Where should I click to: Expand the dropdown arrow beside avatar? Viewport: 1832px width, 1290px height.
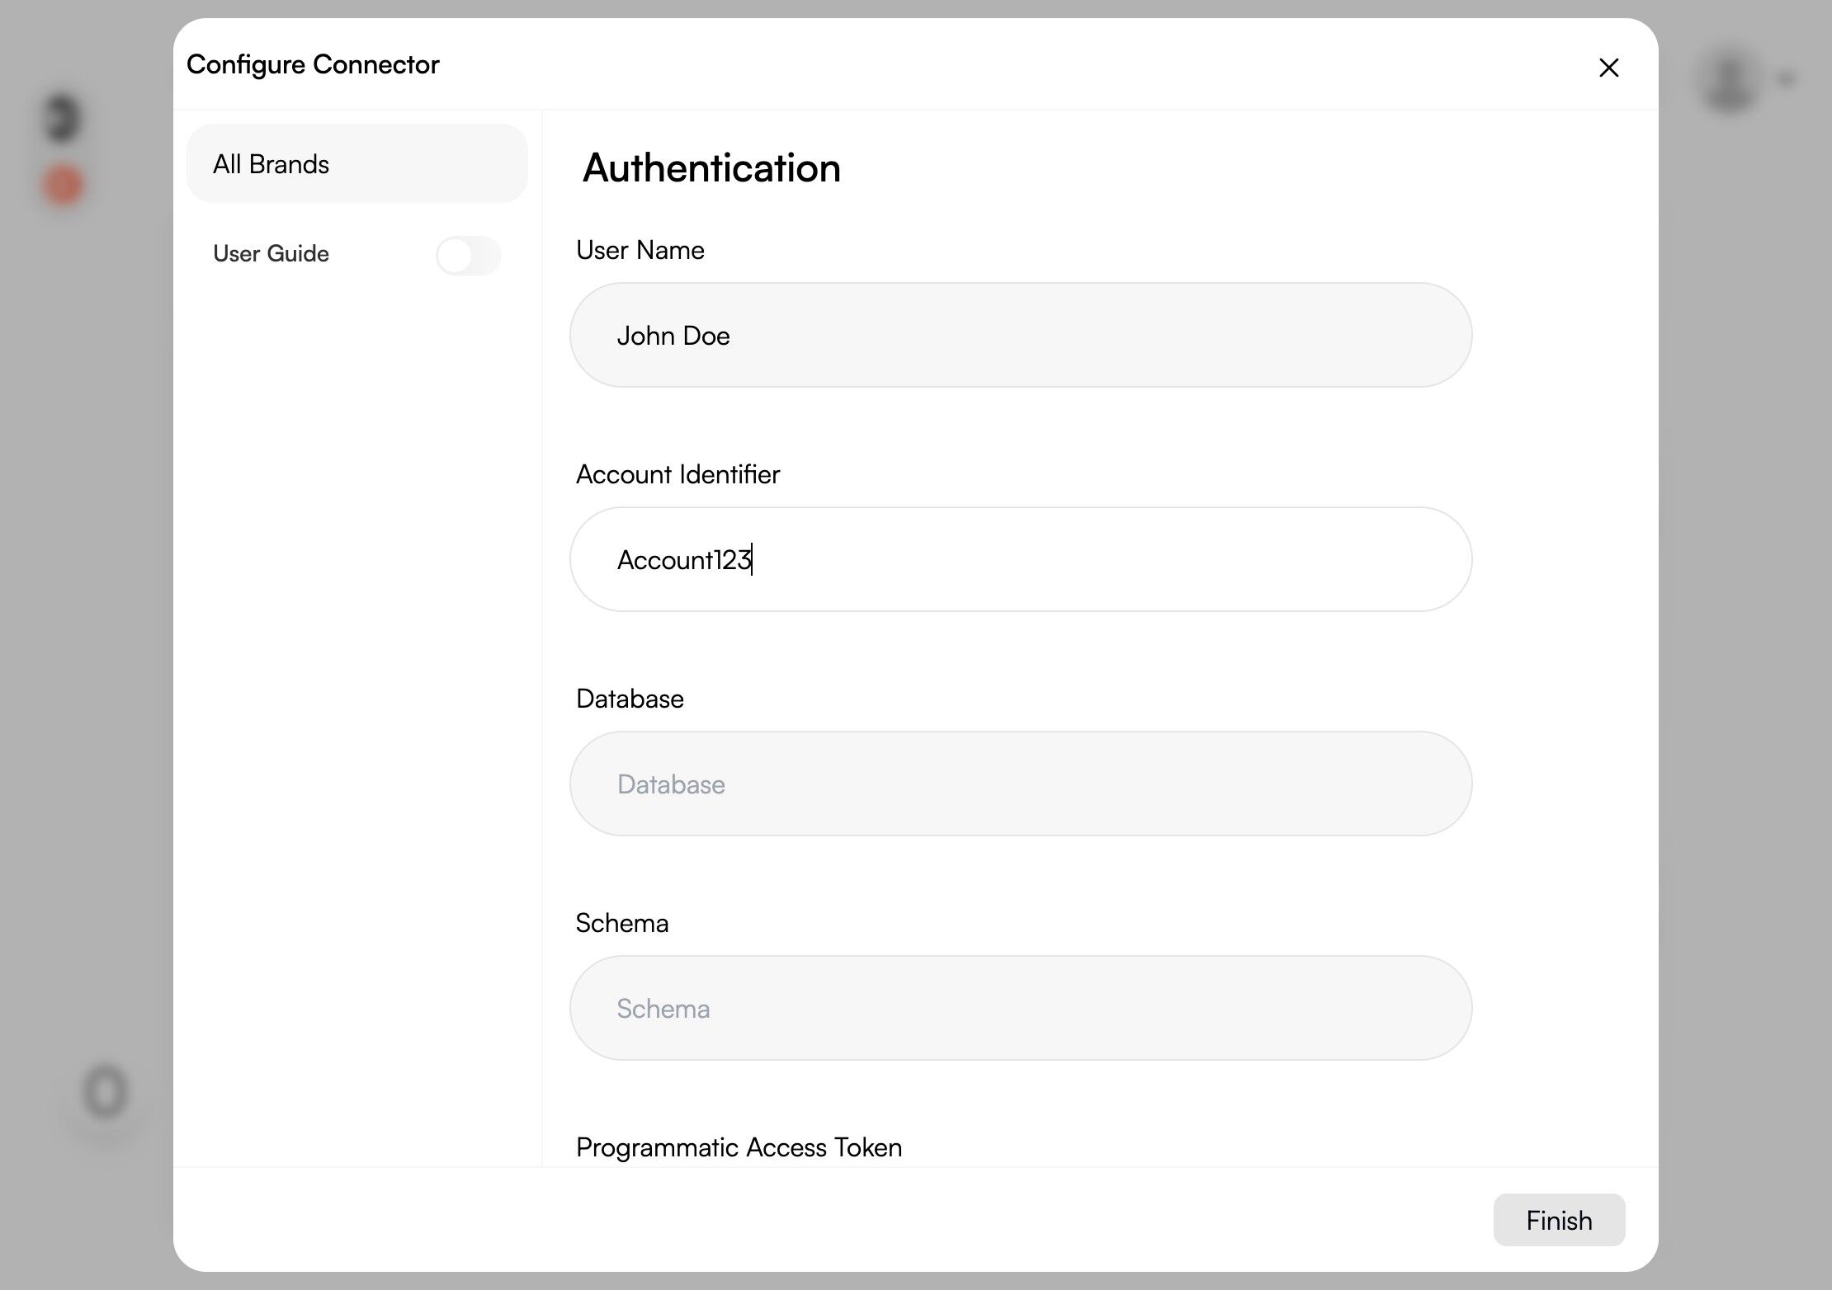(x=1787, y=79)
